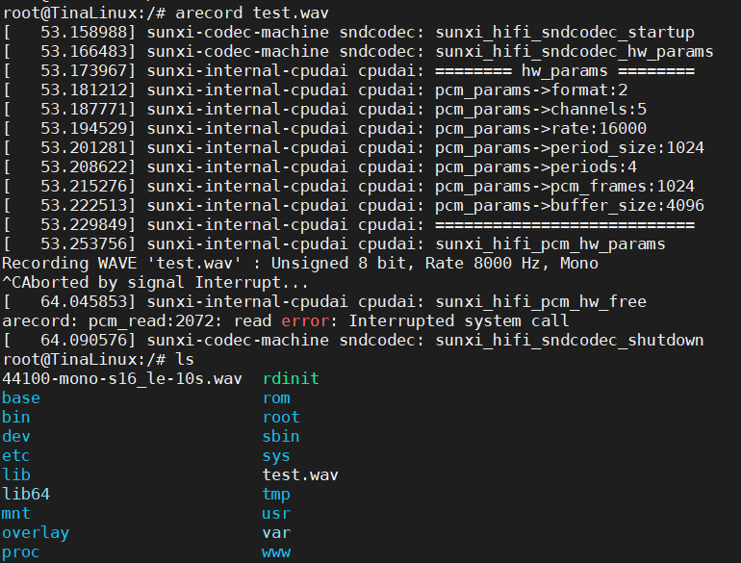Click the rom directory entry

tap(276, 397)
